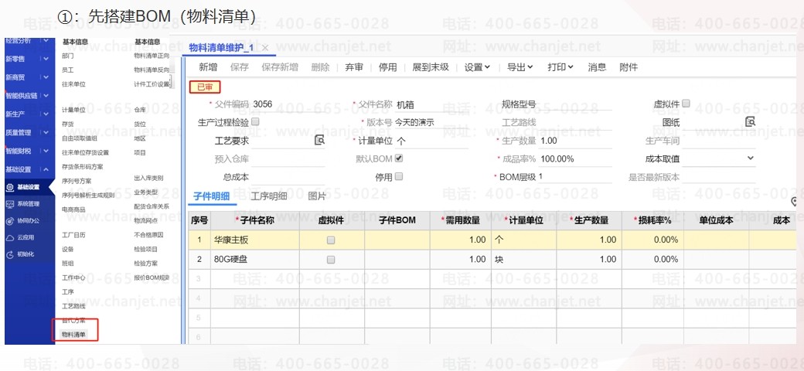Expand the 质量管理 sidebar menu
This screenshot has height=371, width=804.
[x=46, y=132]
